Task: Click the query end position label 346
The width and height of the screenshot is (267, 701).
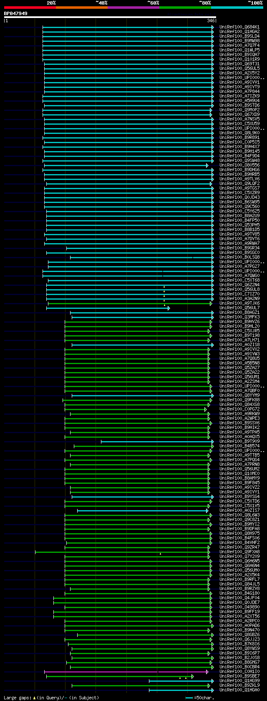Action: 211,21
